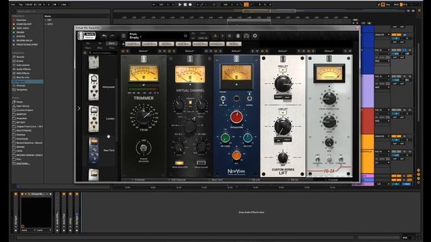Open the Favorites collection
This screenshot has width=431, height=242.
click(x=21, y=20)
